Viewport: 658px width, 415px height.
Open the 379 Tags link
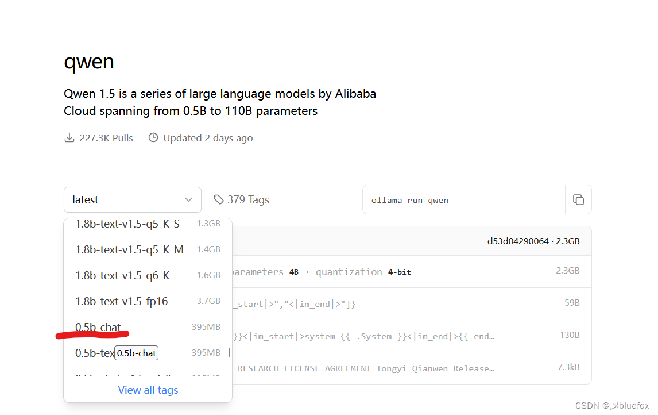coord(242,199)
